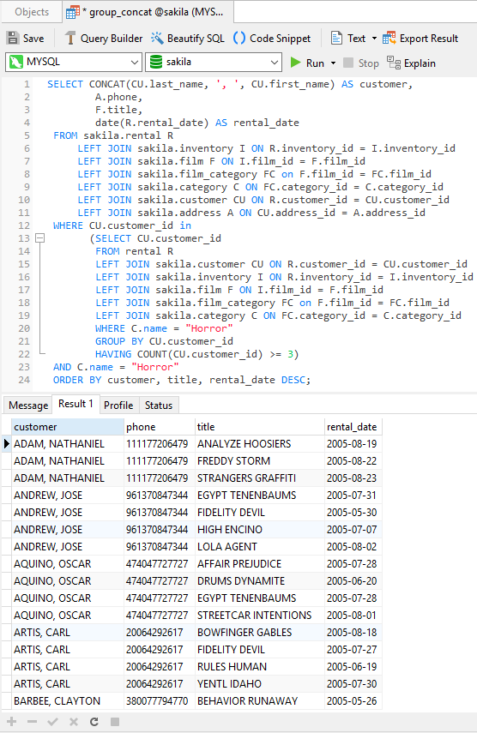The width and height of the screenshot is (477, 733).
Task: Select the BOWFINGER GABLES cell
Action: [260, 633]
